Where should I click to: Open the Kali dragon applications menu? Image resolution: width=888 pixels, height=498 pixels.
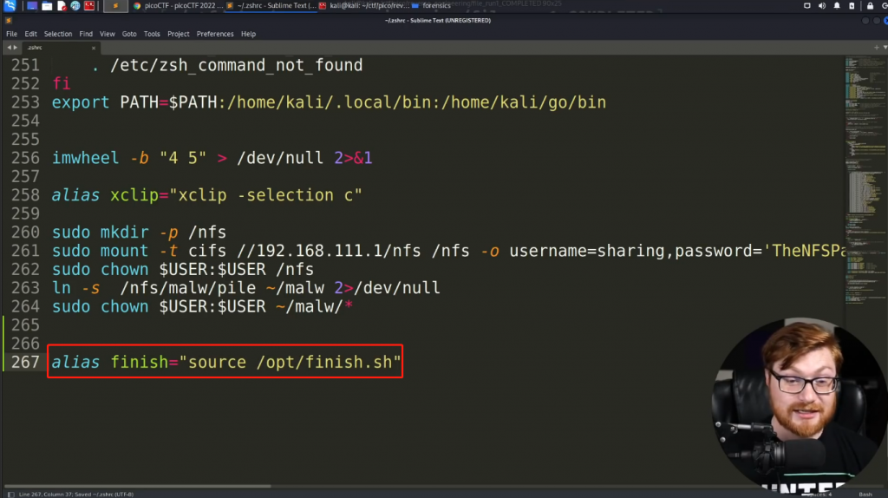[x=10, y=6]
